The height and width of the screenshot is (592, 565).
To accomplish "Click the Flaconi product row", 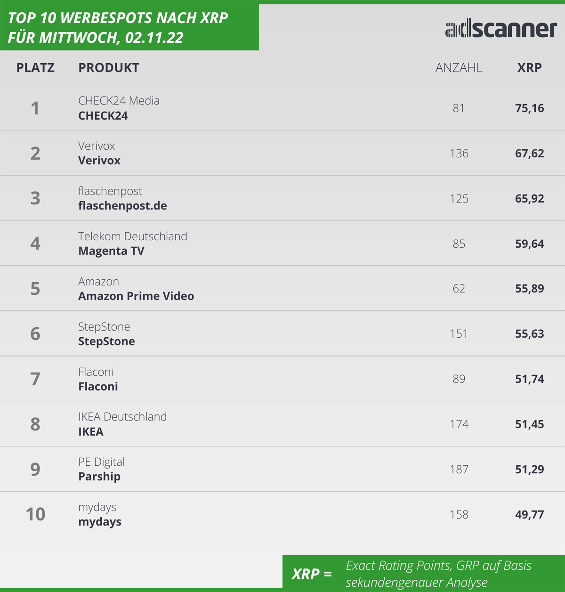I will 282,379.
